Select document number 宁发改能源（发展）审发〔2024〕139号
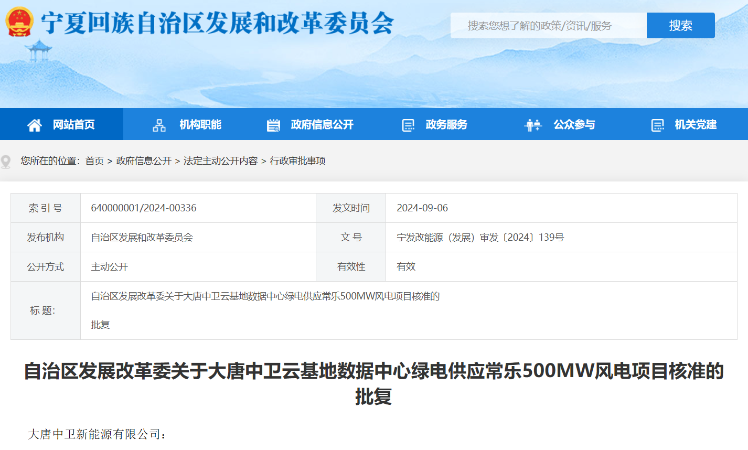The width and height of the screenshot is (748, 450). tap(480, 237)
